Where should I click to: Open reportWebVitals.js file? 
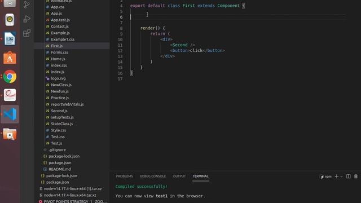[67, 104]
